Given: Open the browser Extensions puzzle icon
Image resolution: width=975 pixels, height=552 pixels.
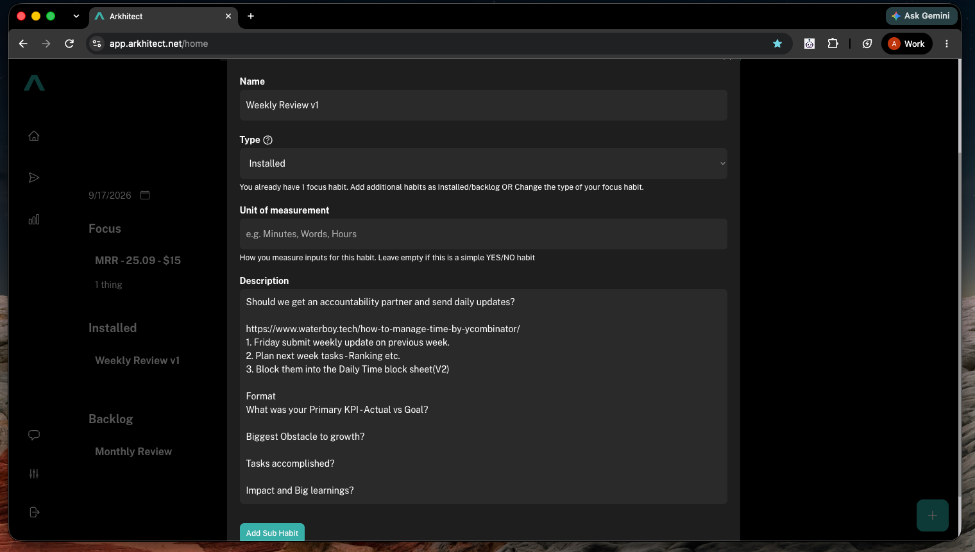Looking at the screenshot, I should tap(833, 44).
